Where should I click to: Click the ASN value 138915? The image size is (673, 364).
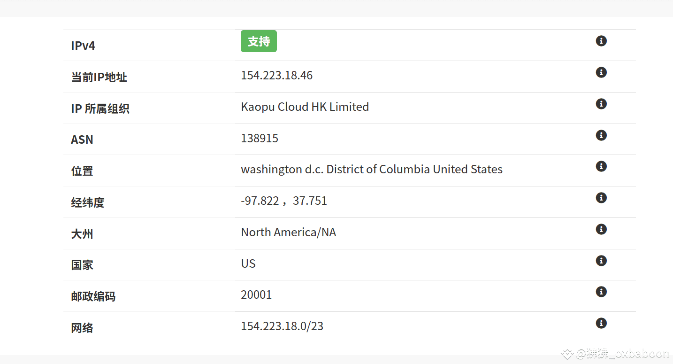tap(260, 139)
